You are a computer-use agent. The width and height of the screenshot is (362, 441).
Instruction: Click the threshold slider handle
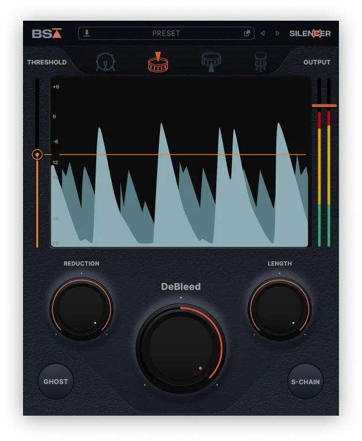pos(37,155)
